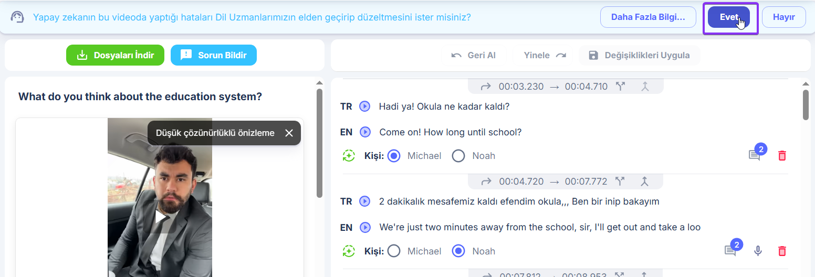Split segment at 00:03.230 timestamp bar
The height and width of the screenshot is (277, 815).
point(621,87)
